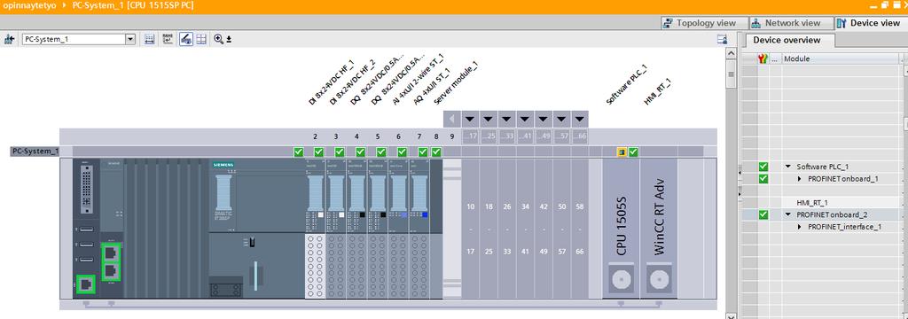Click the left arrow before slot group arrows
This screenshot has height=319, width=908.
click(x=451, y=120)
